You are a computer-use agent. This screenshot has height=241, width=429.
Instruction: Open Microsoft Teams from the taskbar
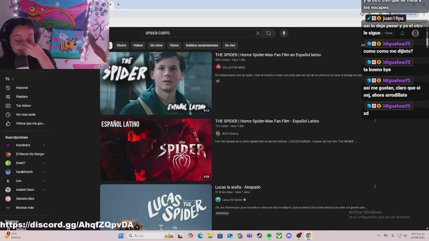(x=249, y=236)
